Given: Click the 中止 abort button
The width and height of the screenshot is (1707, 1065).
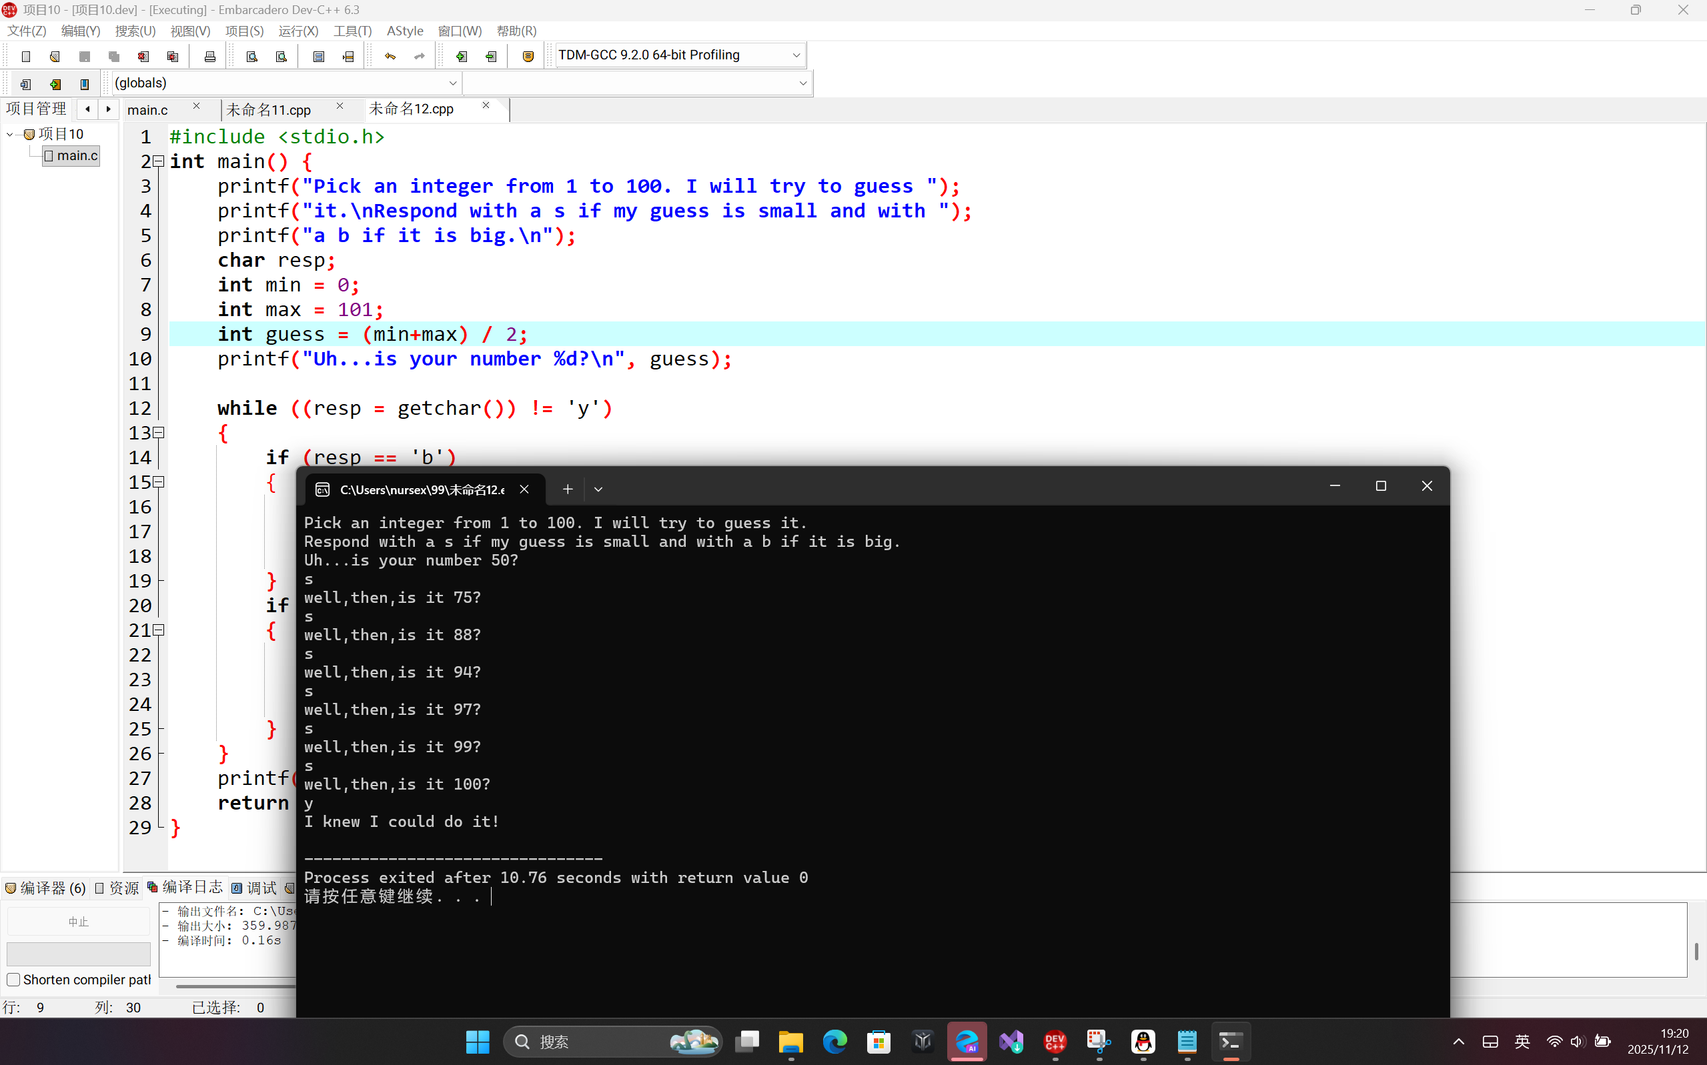Looking at the screenshot, I should 78,922.
